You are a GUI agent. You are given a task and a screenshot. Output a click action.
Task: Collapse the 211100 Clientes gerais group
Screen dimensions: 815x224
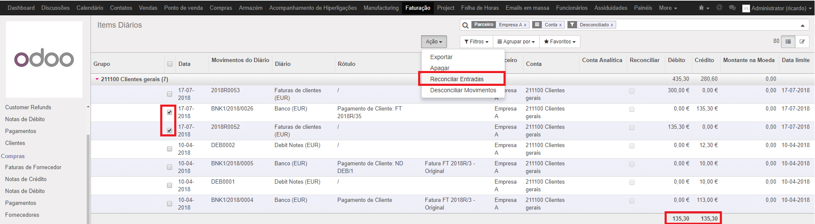(x=97, y=79)
